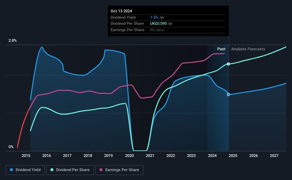Click the 2016 x-axis label
The image size is (292, 180).
[x=47, y=156]
